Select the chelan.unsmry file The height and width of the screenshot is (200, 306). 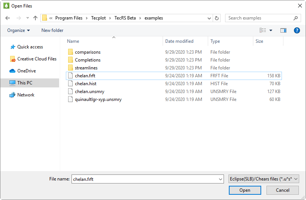pyautogui.click(x=90, y=92)
